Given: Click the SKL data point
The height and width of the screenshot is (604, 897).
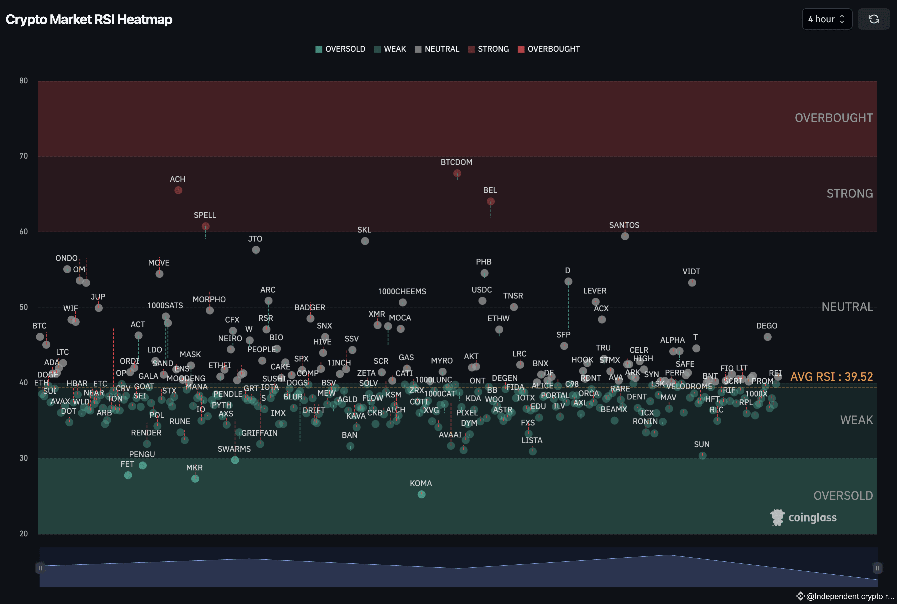Looking at the screenshot, I should (x=365, y=241).
